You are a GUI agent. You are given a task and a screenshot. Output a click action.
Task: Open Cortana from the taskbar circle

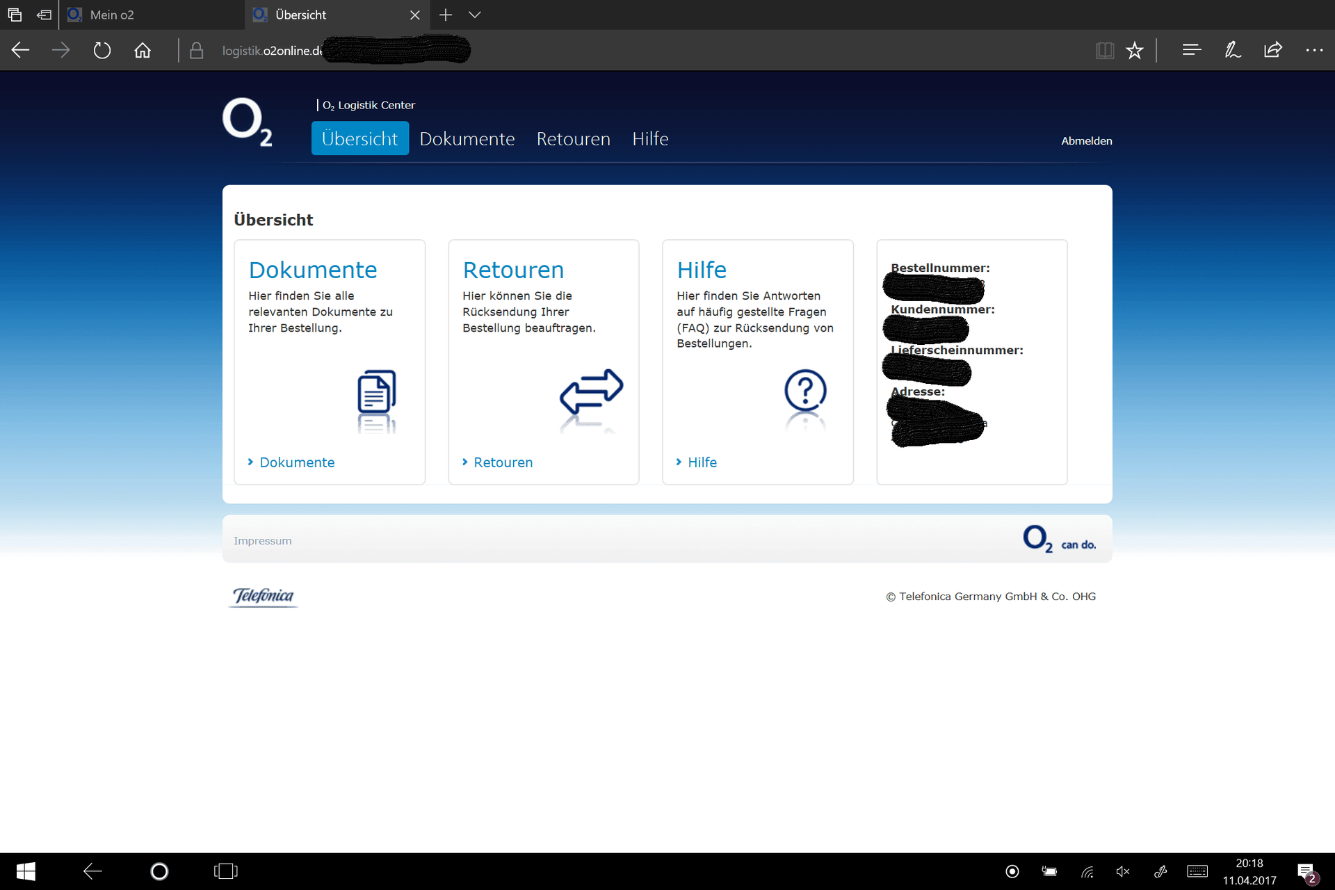coord(159,871)
